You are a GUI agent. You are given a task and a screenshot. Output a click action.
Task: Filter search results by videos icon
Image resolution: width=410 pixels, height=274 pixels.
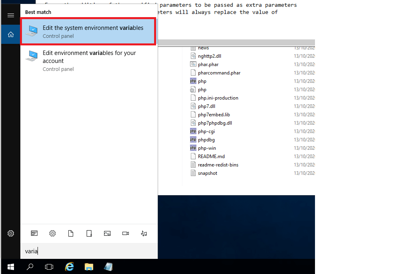pyautogui.click(x=125, y=233)
